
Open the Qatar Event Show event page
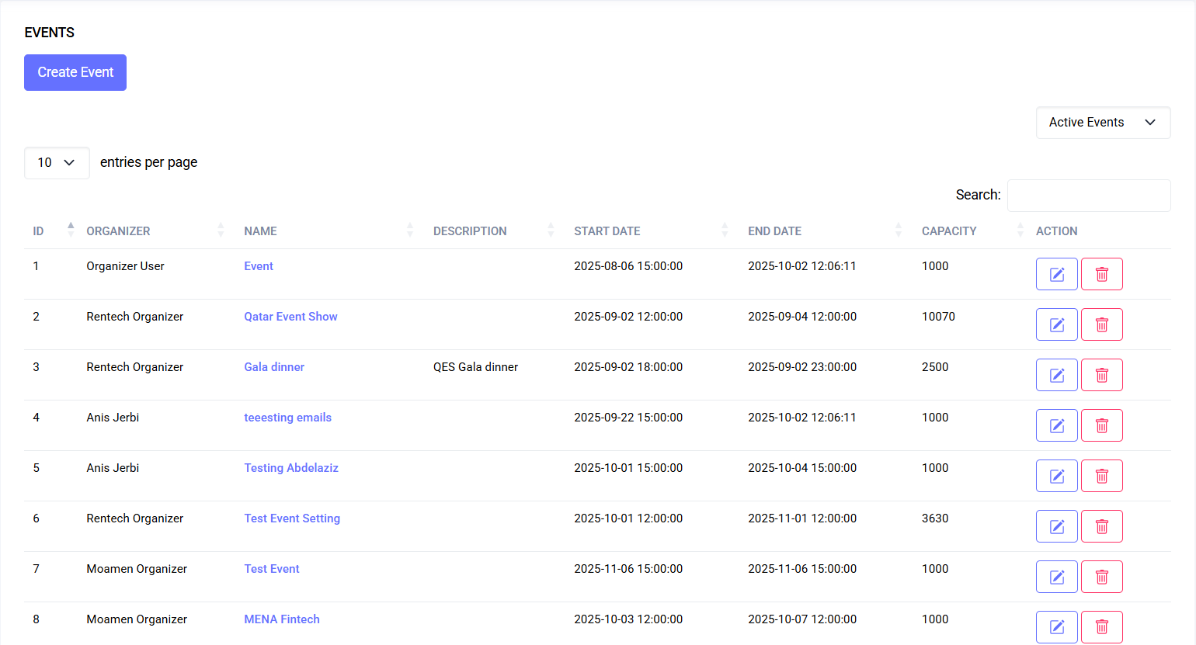pos(290,316)
